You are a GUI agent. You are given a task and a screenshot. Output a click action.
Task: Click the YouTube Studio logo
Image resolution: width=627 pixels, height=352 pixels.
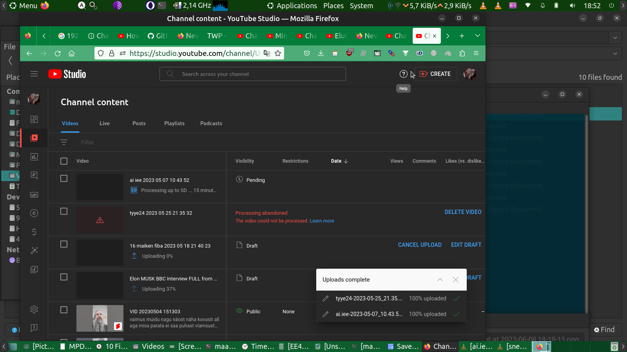[67, 74]
